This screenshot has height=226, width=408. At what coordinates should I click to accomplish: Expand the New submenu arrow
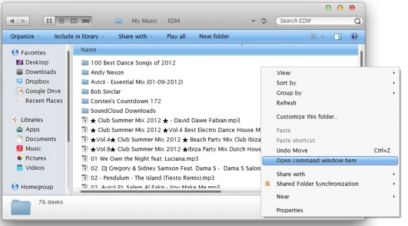point(394,196)
